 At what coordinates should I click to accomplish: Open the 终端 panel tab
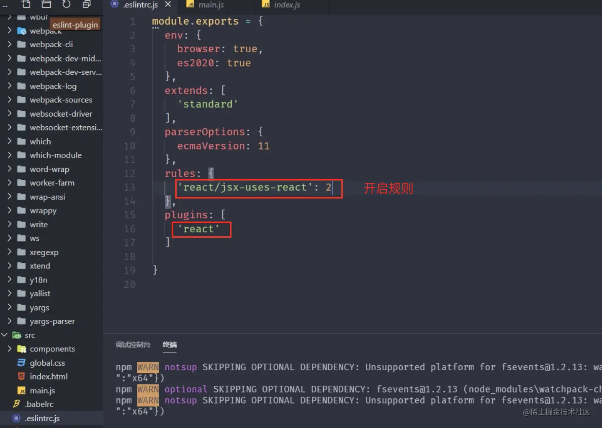click(170, 344)
